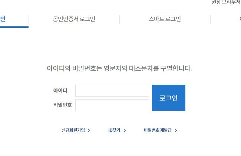Open the partially visible rightmost login tab

[240, 19]
